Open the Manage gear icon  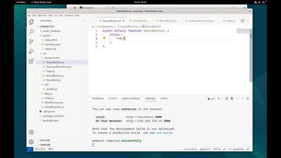pyautogui.click(x=31, y=142)
